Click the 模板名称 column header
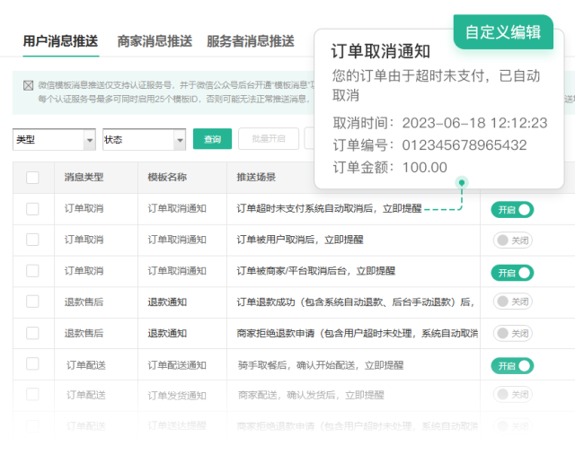The width and height of the screenshot is (575, 472). pos(167,178)
